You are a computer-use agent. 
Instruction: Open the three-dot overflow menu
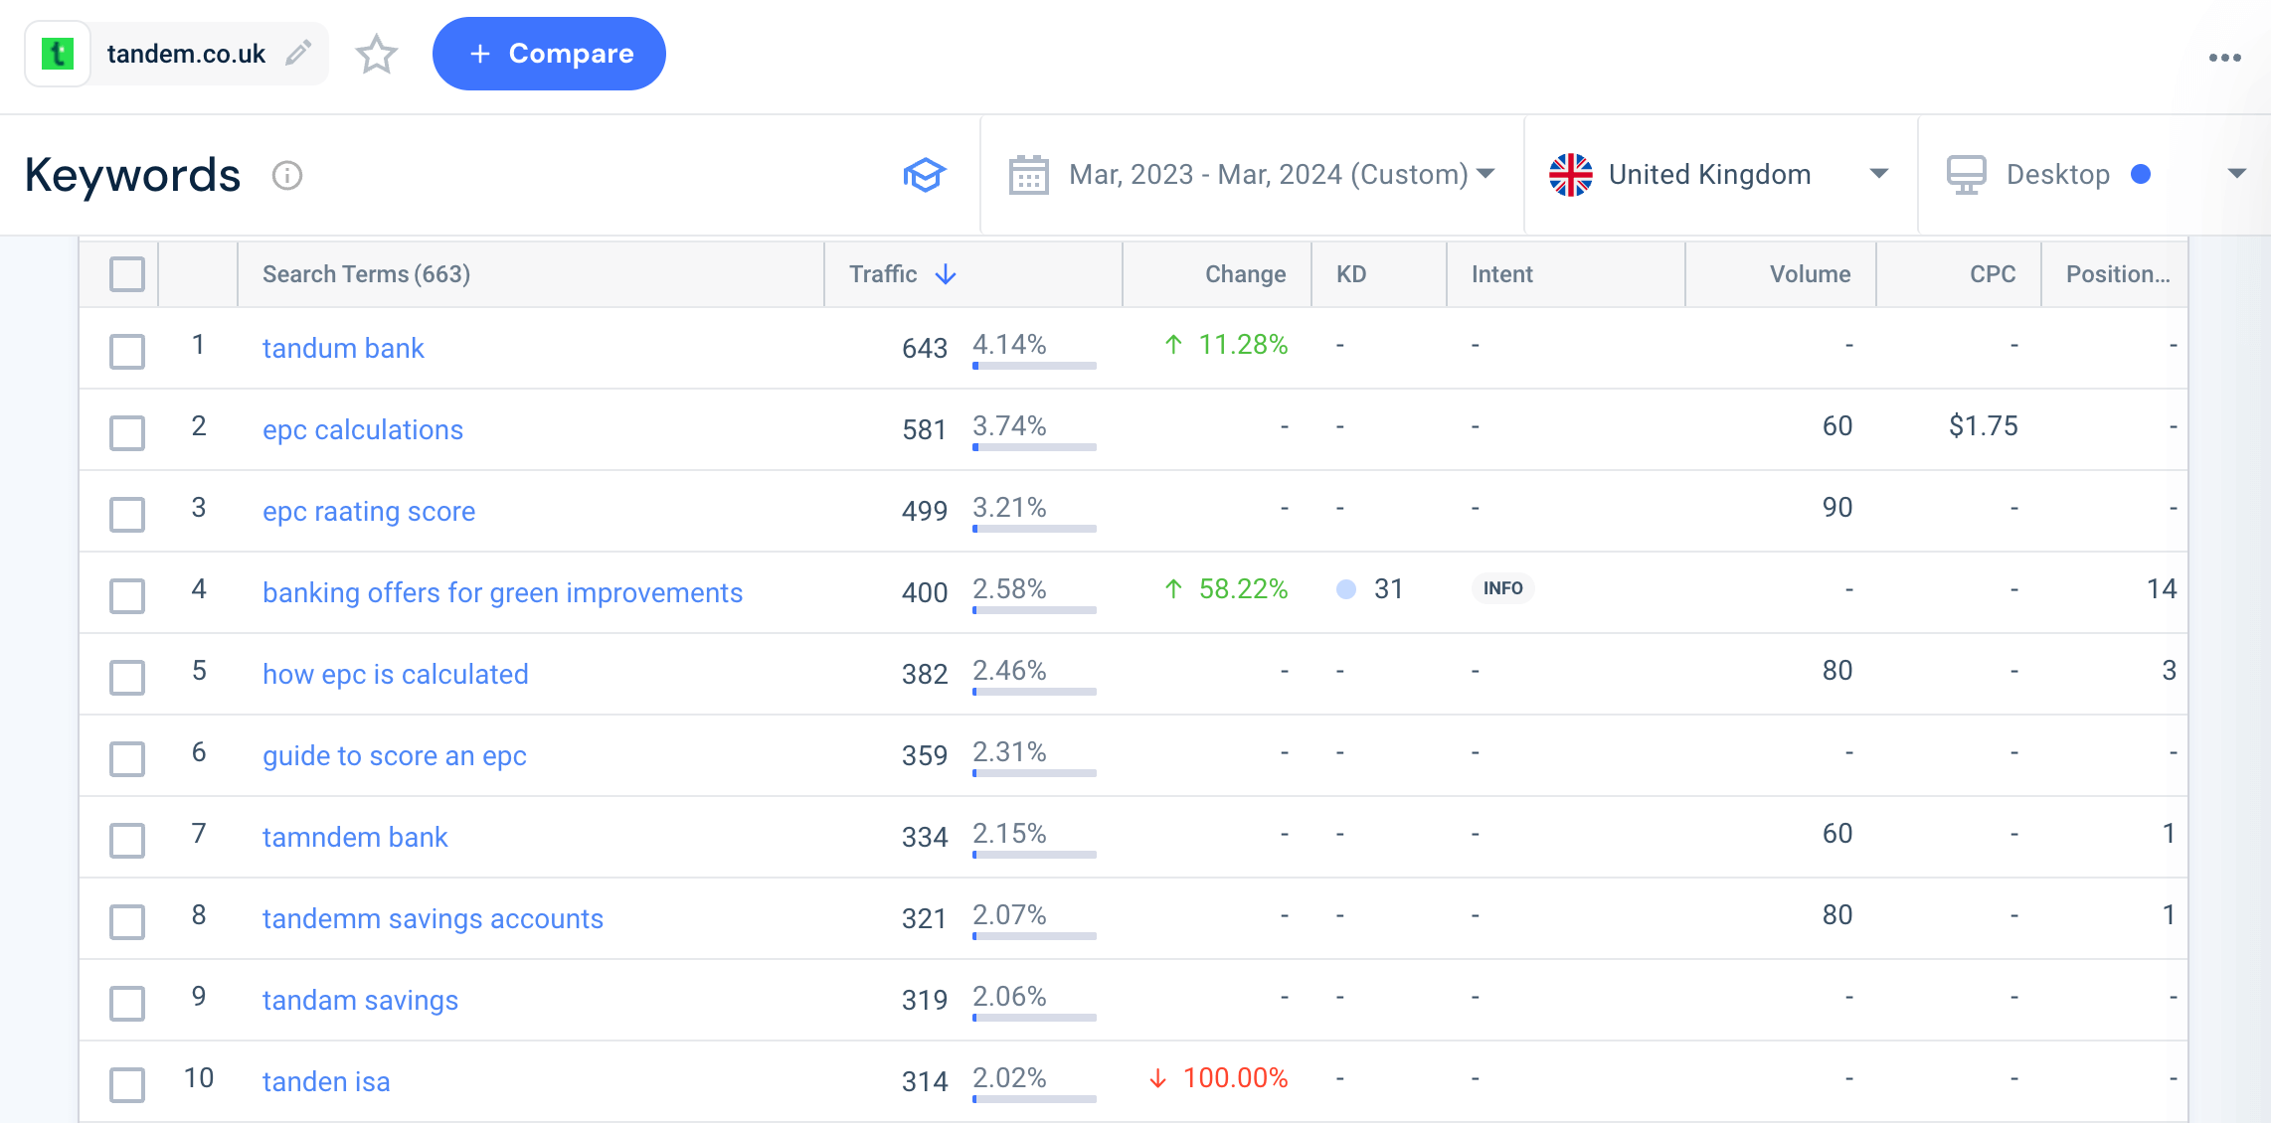coord(2223,57)
